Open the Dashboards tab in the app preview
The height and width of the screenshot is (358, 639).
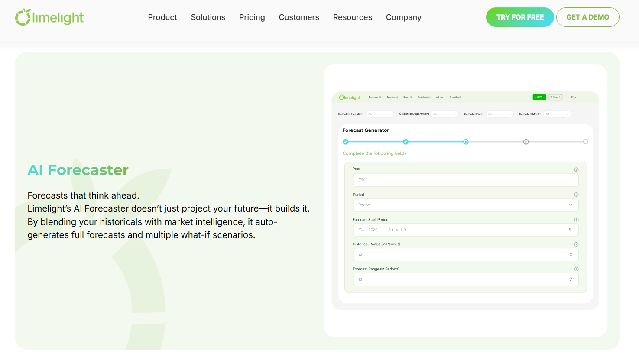point(424,97)
